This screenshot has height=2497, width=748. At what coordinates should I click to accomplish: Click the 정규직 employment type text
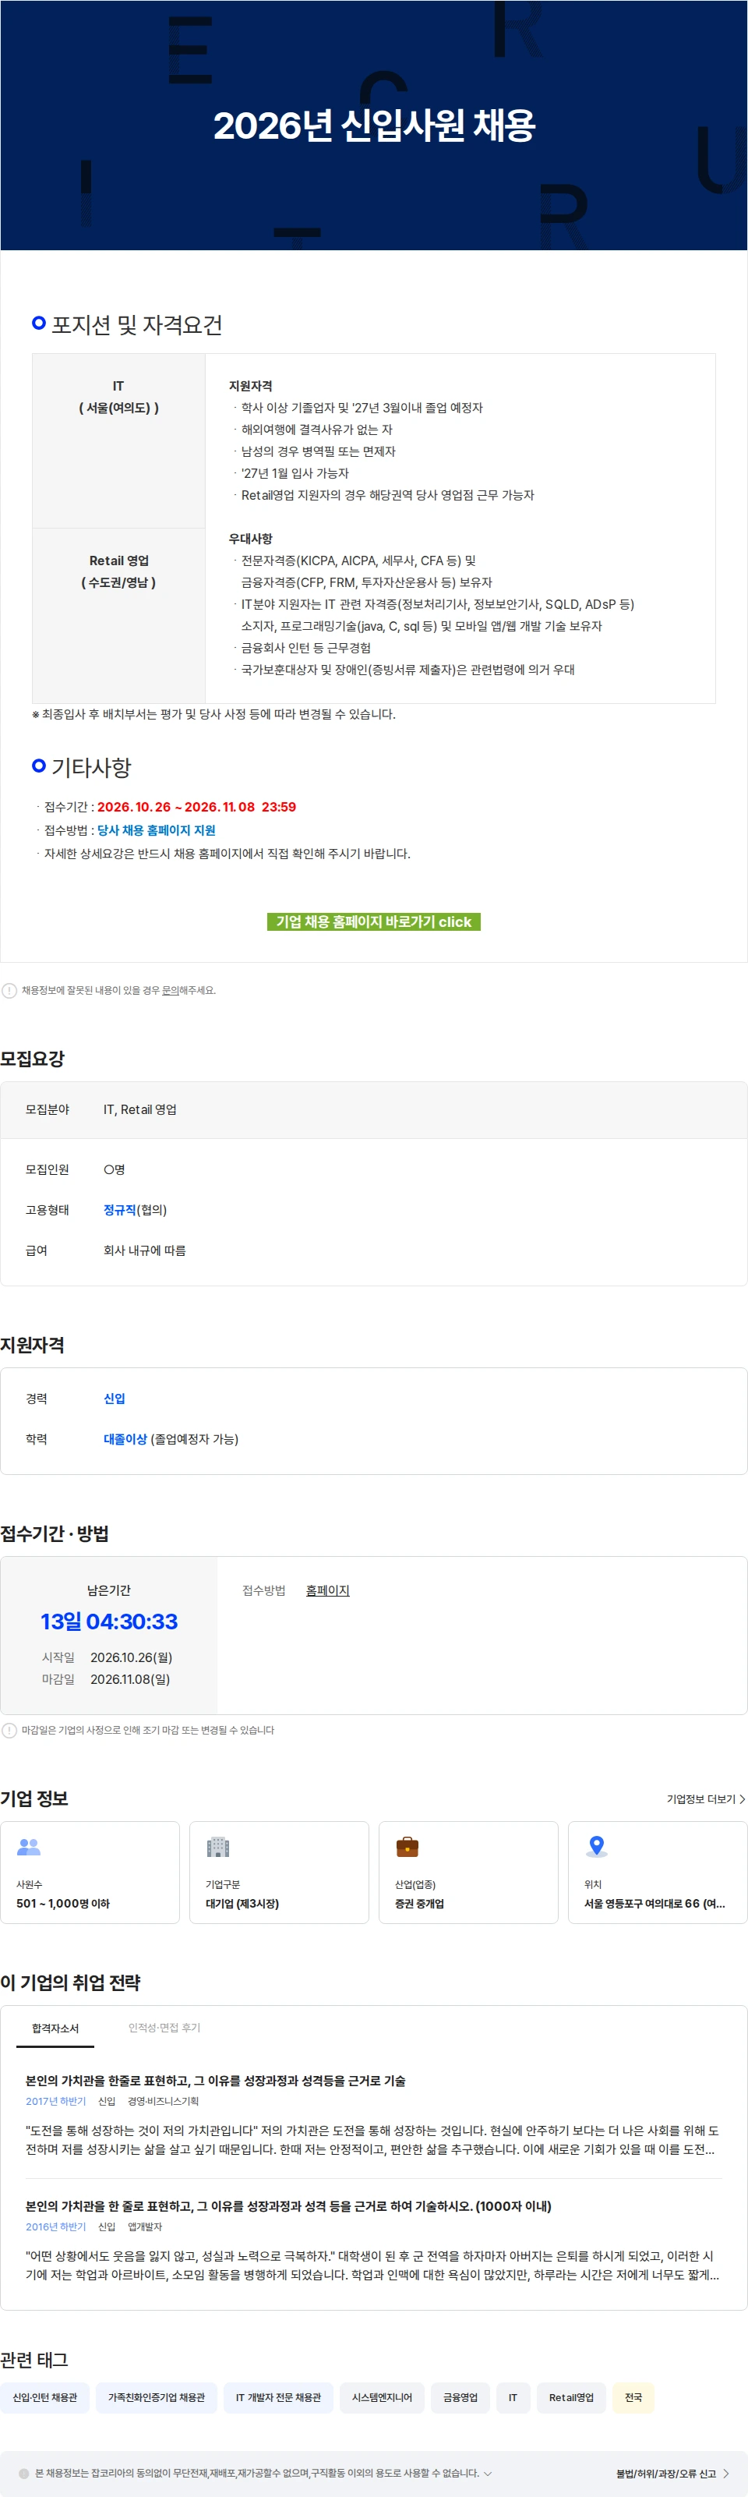(119, 1209)
